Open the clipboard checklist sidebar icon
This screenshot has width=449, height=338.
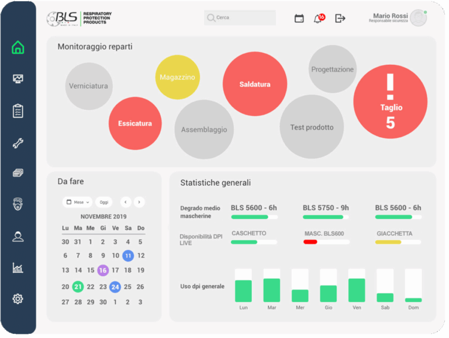click(18, 111)
